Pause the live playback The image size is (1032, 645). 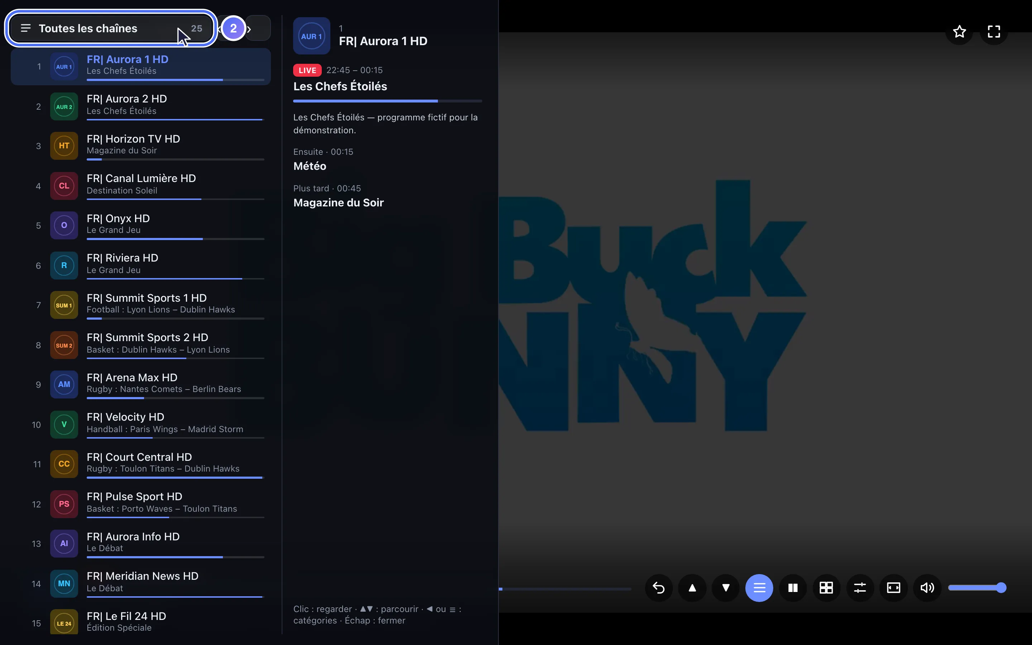pos(793,588)
